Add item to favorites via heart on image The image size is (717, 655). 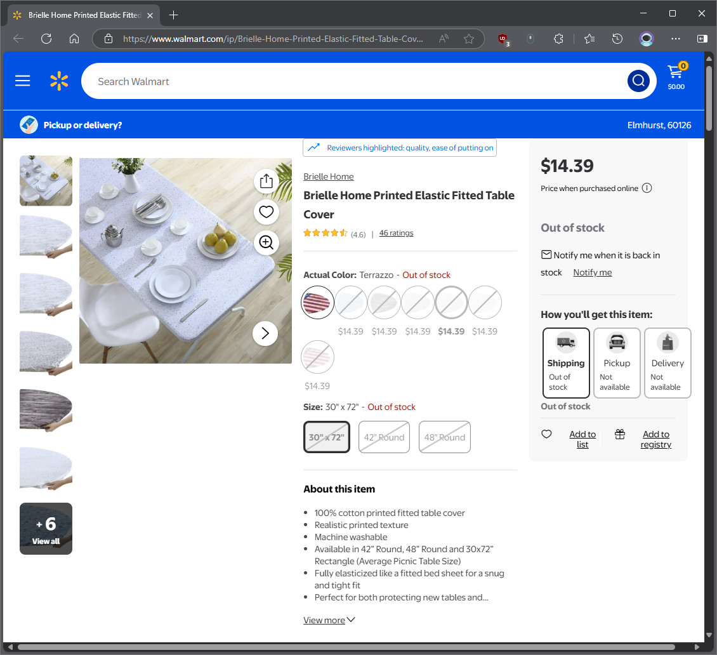coord(266,212)
